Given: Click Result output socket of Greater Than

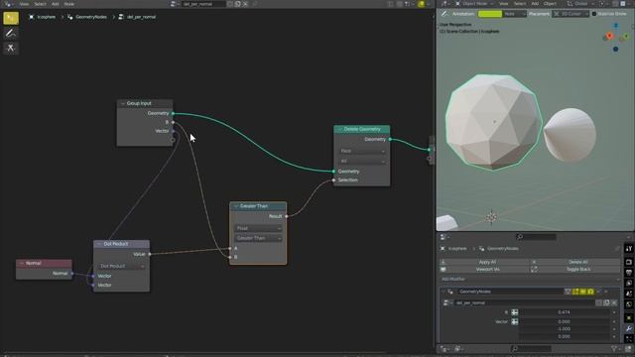Looking at the screenshot, I should click(x=287, y=216).
